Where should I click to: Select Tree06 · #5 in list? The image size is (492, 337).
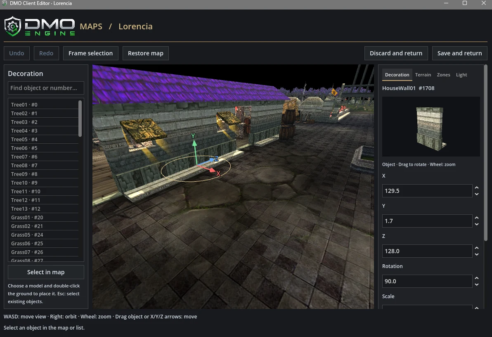(x=45, y=148)
